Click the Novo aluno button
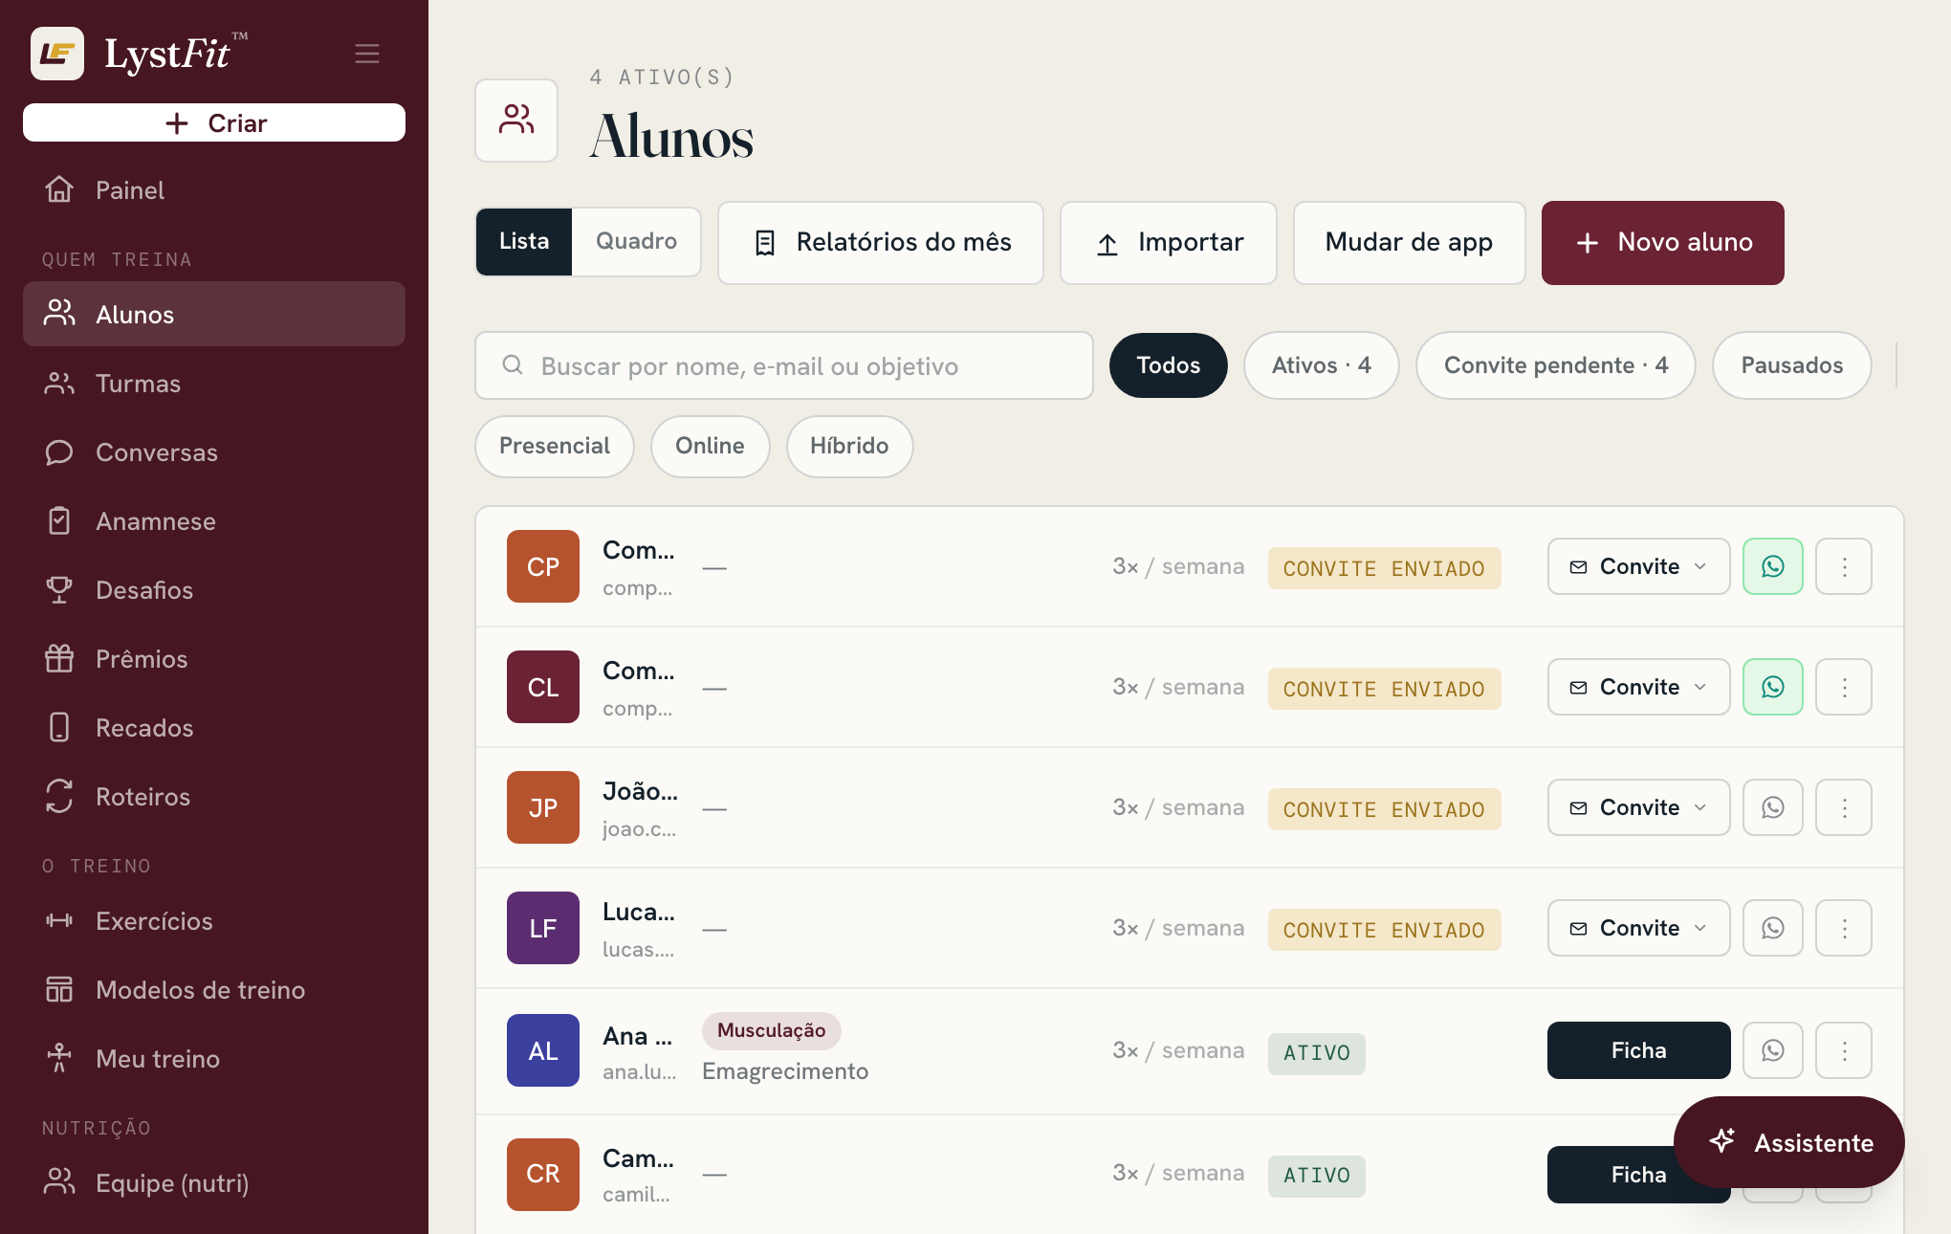This screenshot has height=1234, width=1951. pos(1662,243)
